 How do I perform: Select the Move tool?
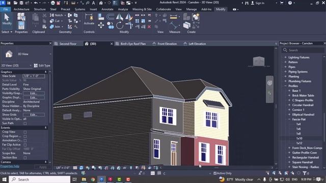(101, 25)
